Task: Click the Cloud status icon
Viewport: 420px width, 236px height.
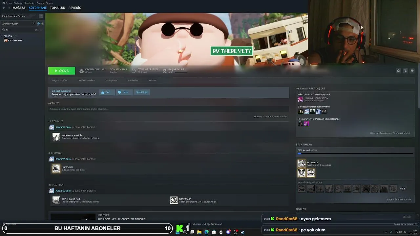Action: pyautogui.click(x=81, y=71)
